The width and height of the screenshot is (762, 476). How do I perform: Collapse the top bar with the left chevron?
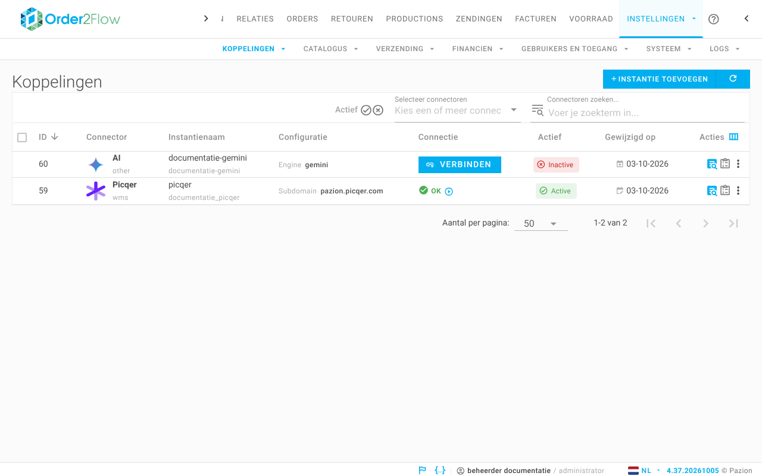[x=747, y=18]
